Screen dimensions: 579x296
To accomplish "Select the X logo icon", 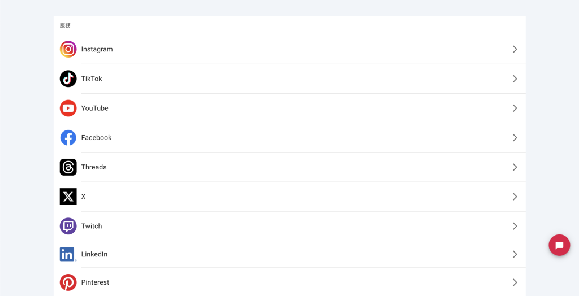I will (68, 197).
